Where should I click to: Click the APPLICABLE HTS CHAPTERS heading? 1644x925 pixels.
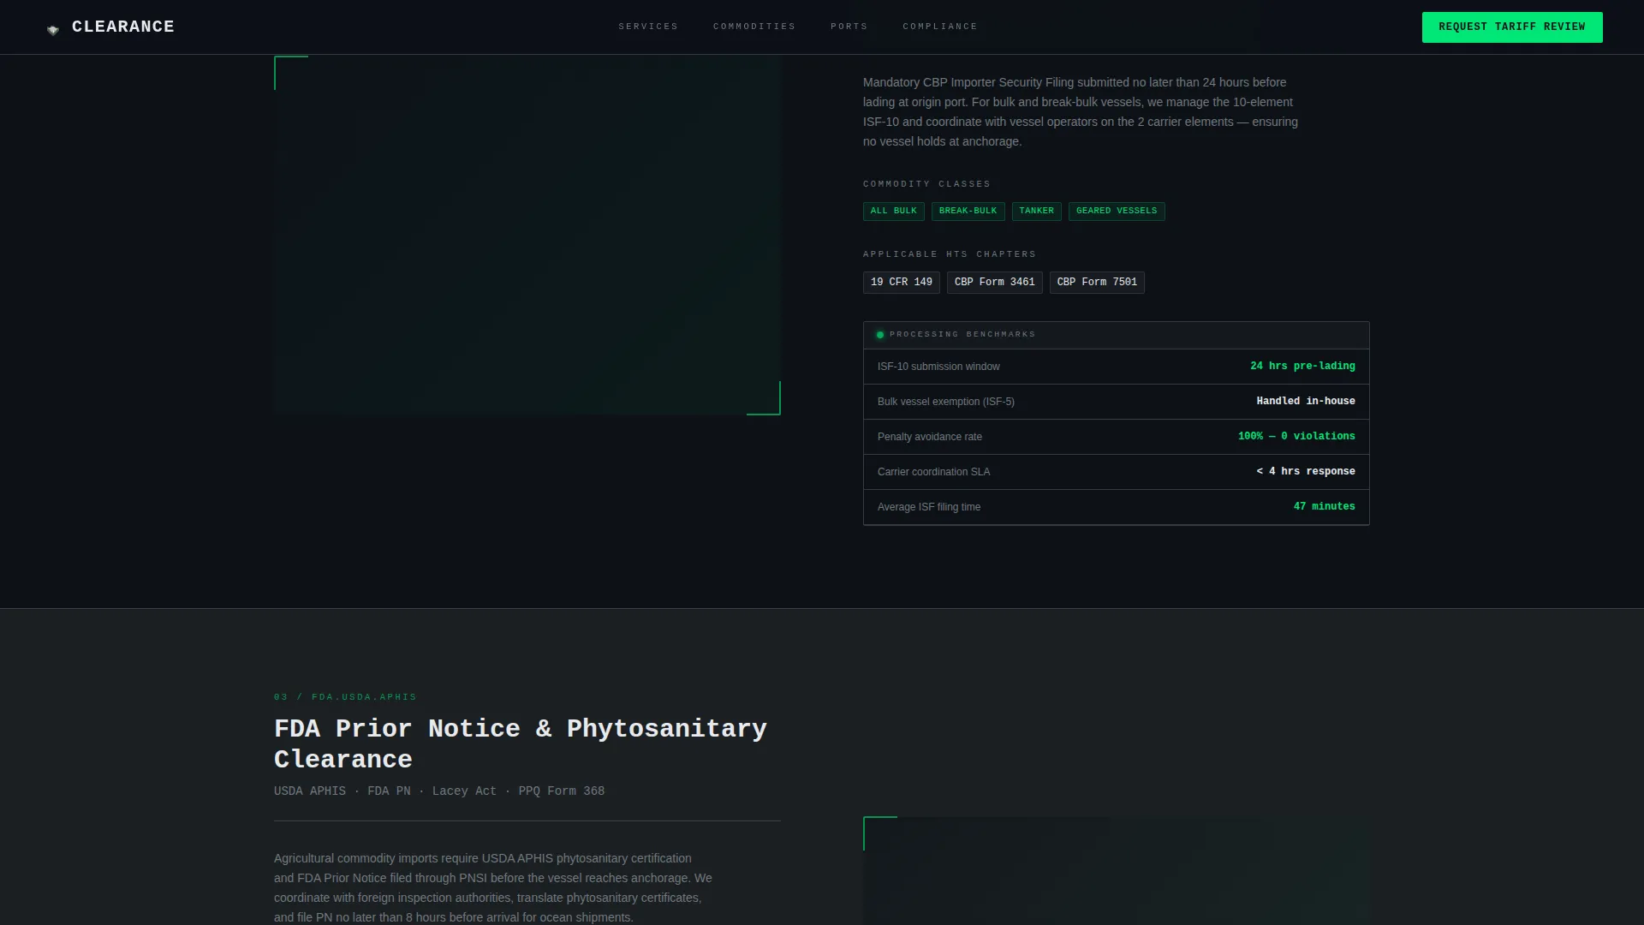click(x=950, y=254)
